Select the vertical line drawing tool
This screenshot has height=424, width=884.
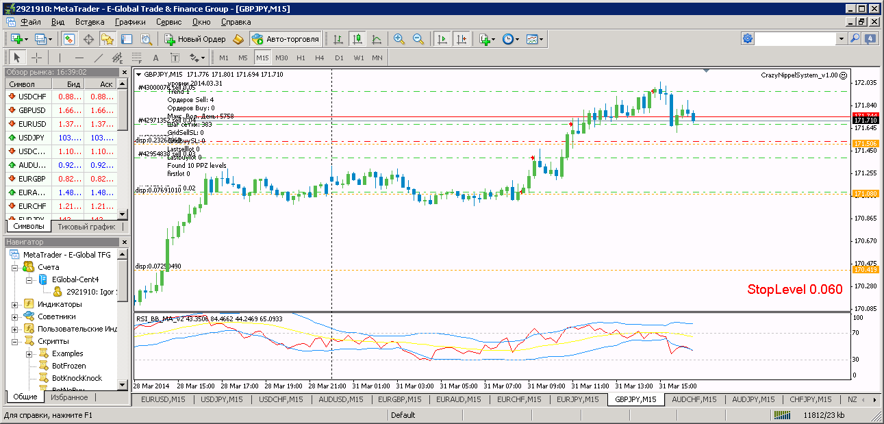60,58
